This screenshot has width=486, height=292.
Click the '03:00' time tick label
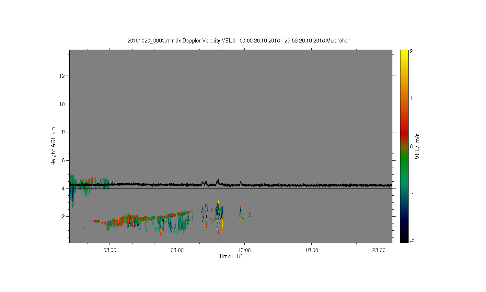(110, 250)
